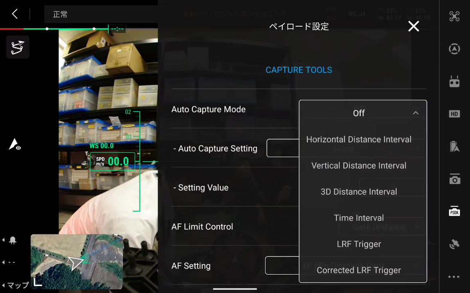470x293 pixels.
Task: Tap the 正常 status bar
Action: [101, 14]
